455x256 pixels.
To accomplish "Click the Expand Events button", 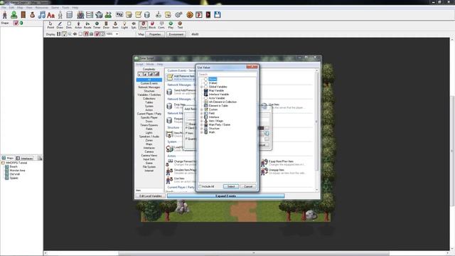I will click(x=226, y=196).
